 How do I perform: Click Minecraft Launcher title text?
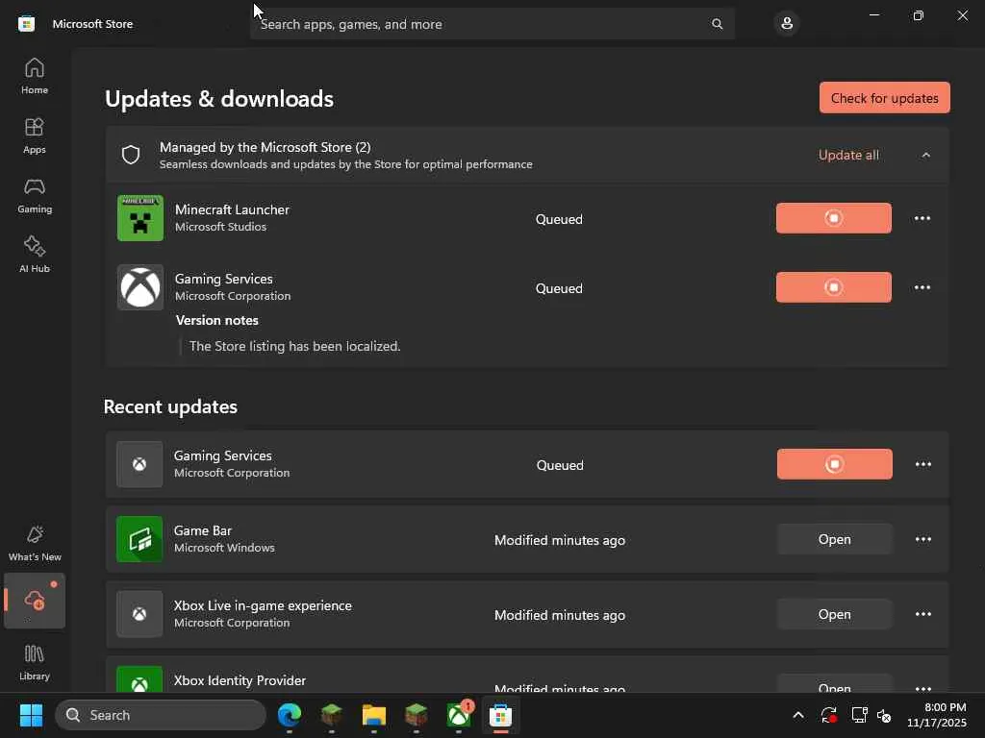[x=232, y=209]
